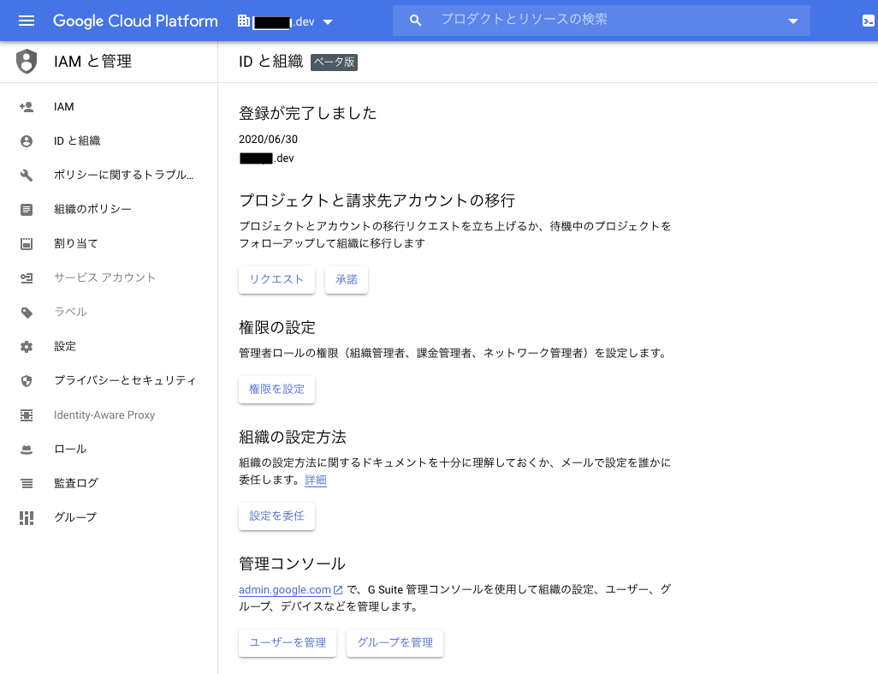
Task: Click the external link icon after admin.google.com
Action: (338, 590)
